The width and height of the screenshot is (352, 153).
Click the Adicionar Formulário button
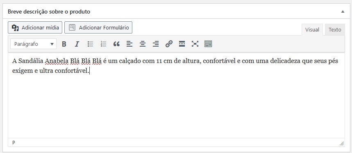coord(98,27)
